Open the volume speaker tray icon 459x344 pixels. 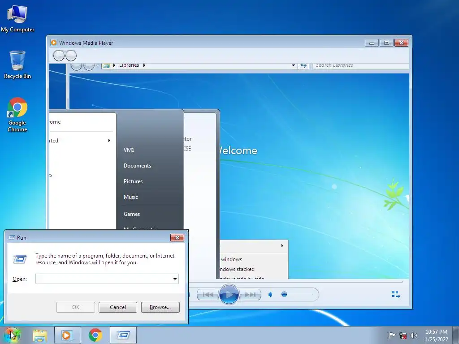[x=414, y=335]
